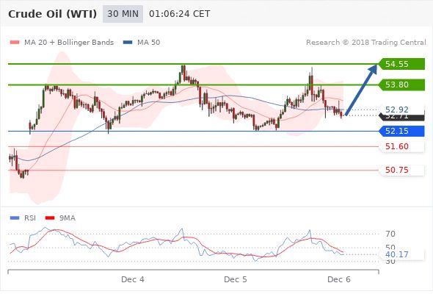Click the blue MA 50 legend swatch
Screen dimensions: 433x294
pyautogui.click(x=128, y=43)
